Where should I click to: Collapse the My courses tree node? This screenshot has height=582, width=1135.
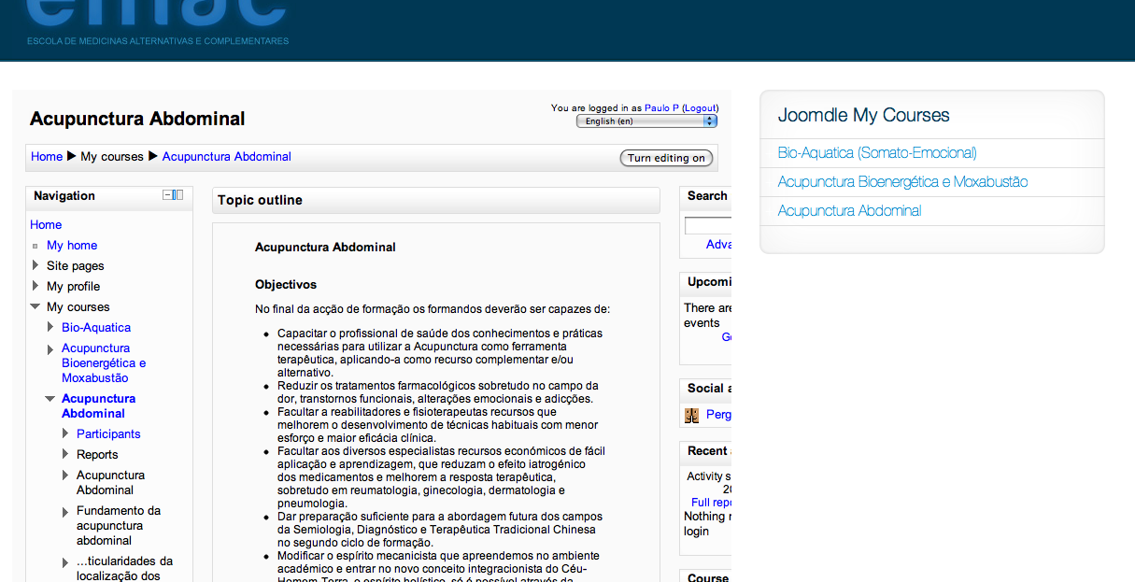point(35,306)
